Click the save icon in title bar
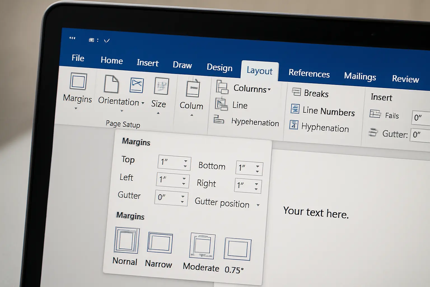 pos(91,40)
